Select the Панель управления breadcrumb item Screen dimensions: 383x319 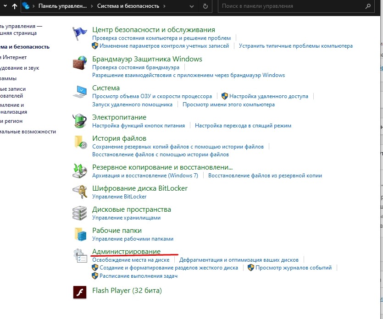(x=63, y=6)
